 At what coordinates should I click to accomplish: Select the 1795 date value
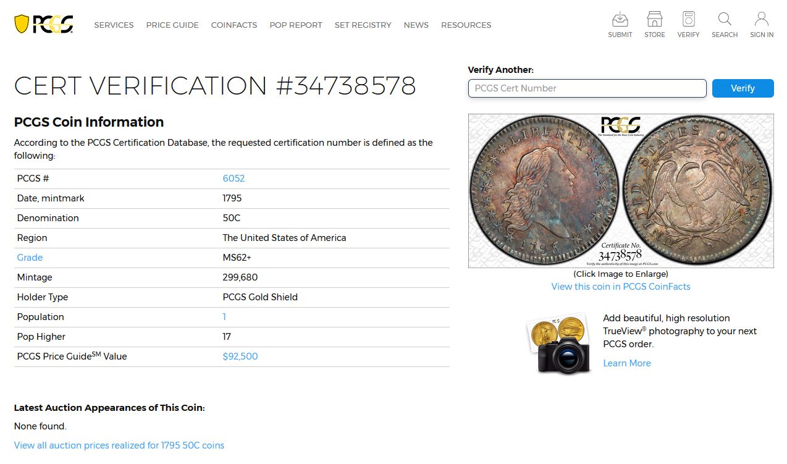[232, 198]
